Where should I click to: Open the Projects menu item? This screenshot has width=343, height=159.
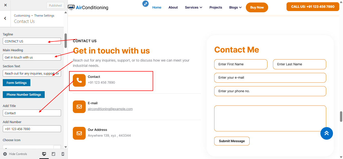tap(216, 8)
